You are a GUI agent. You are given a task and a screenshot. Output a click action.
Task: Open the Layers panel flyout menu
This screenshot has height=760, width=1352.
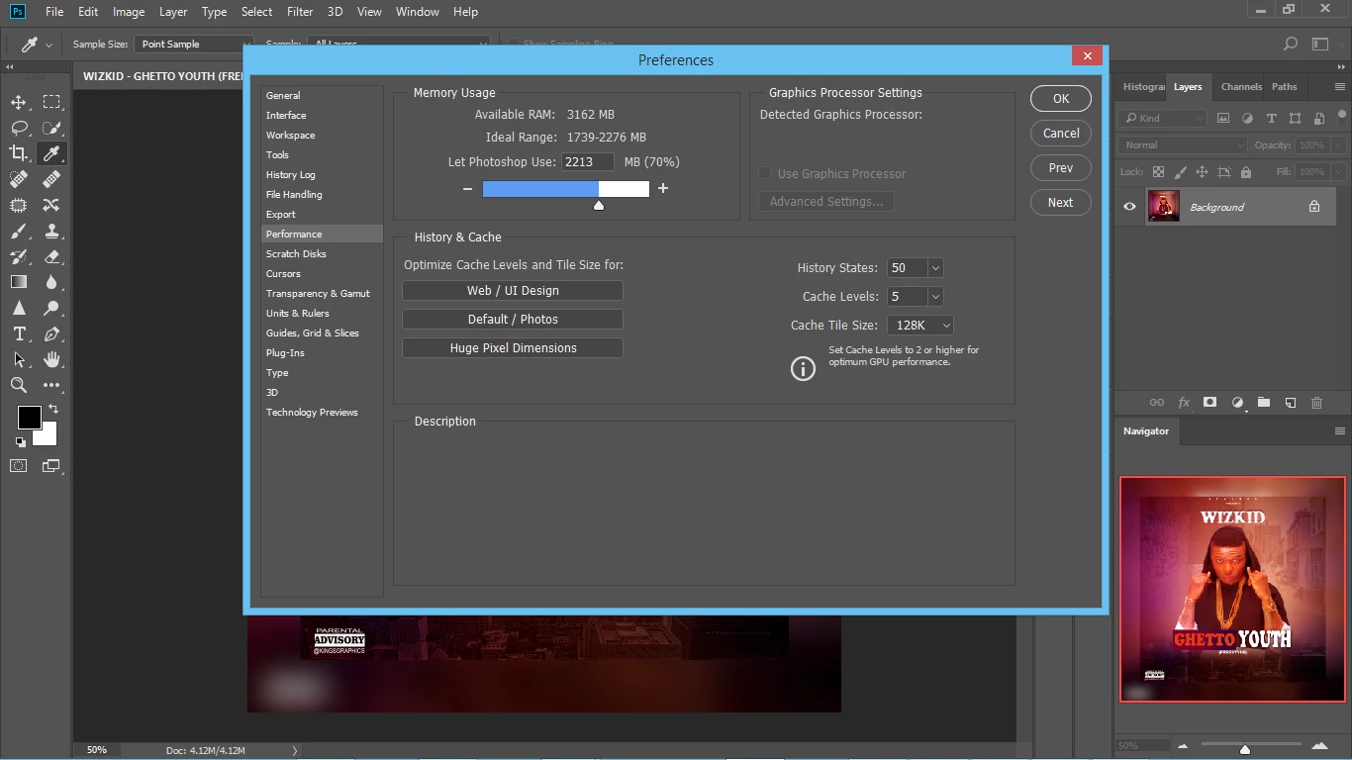1339,87
